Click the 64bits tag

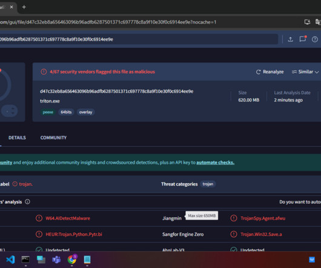pyautogui.click(x=66, y=112)
